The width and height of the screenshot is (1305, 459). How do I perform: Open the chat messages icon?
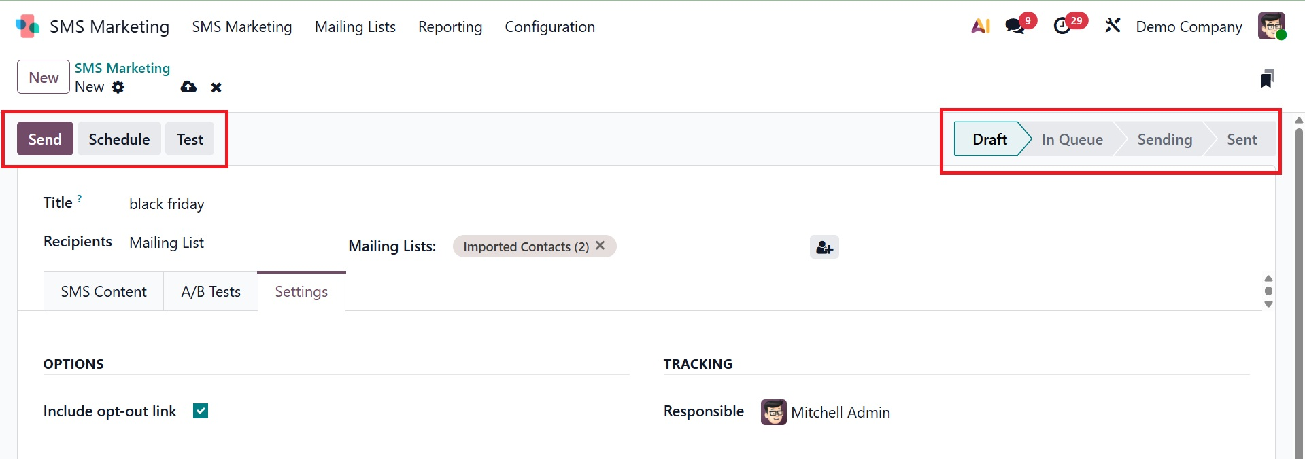click(1015, 26)
